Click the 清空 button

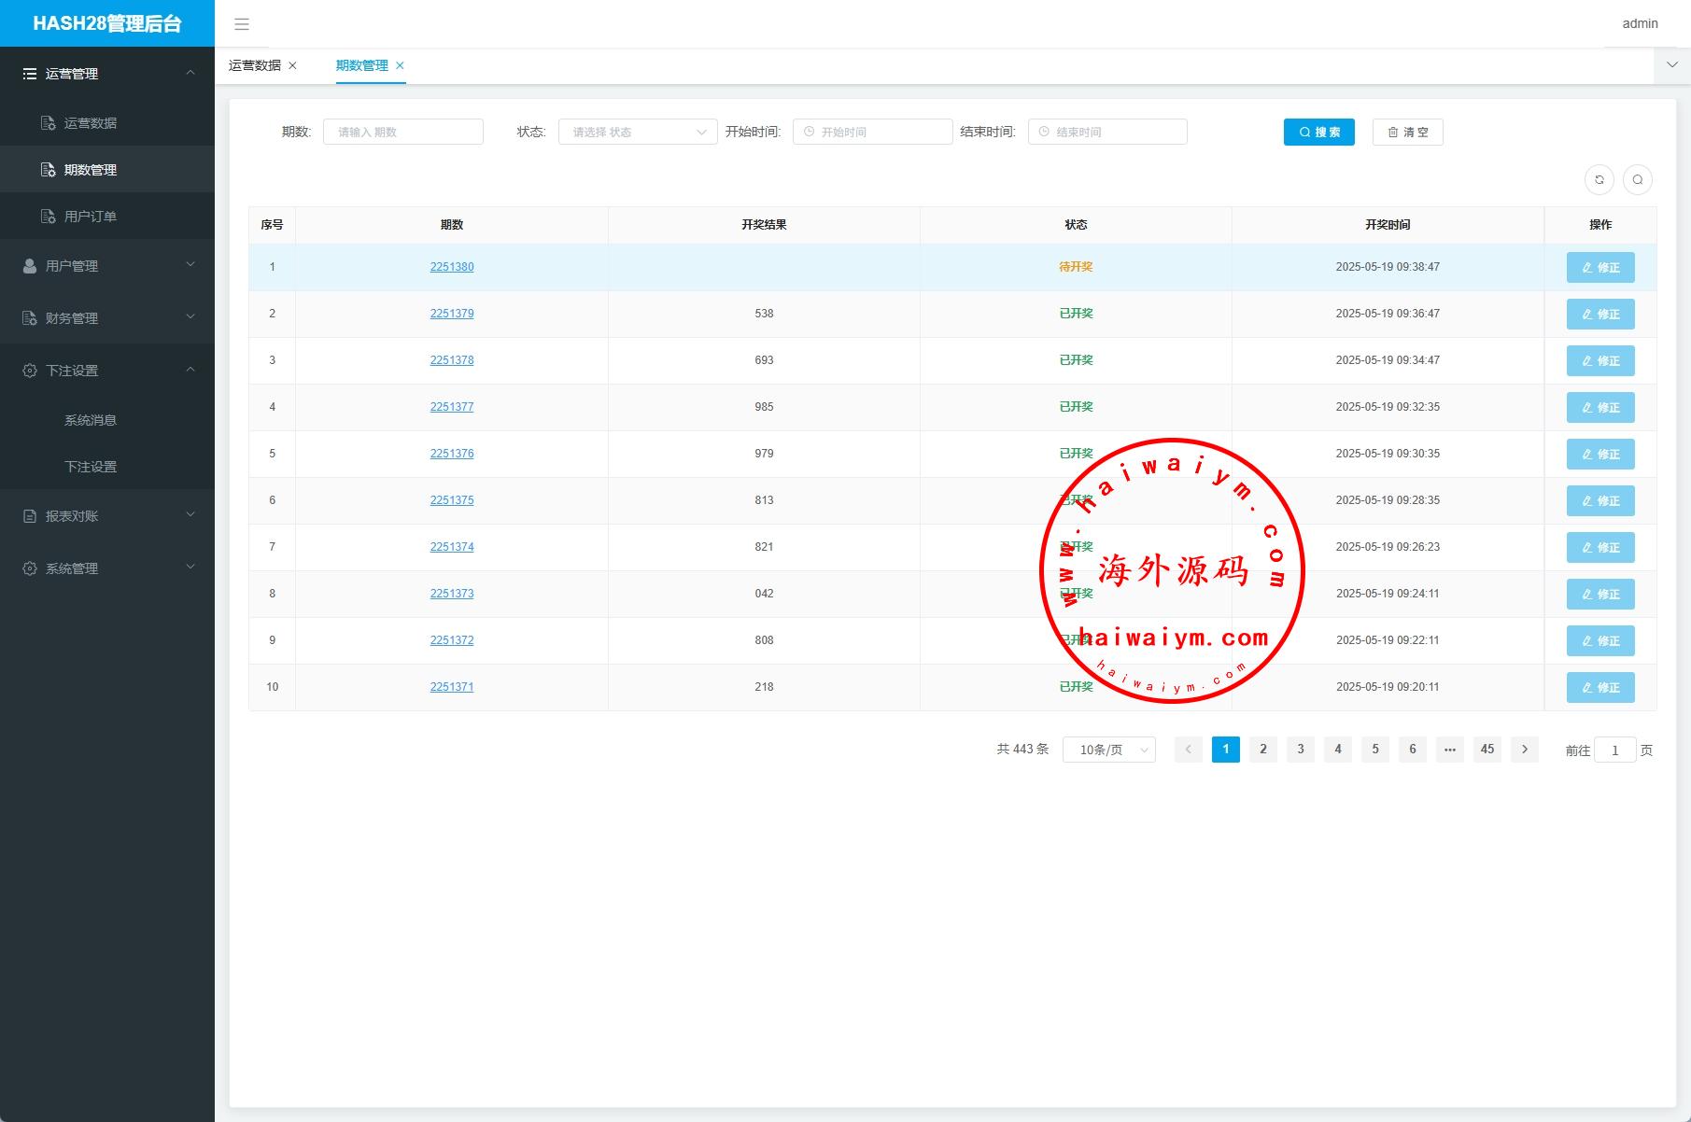[x=1407, y=133]
